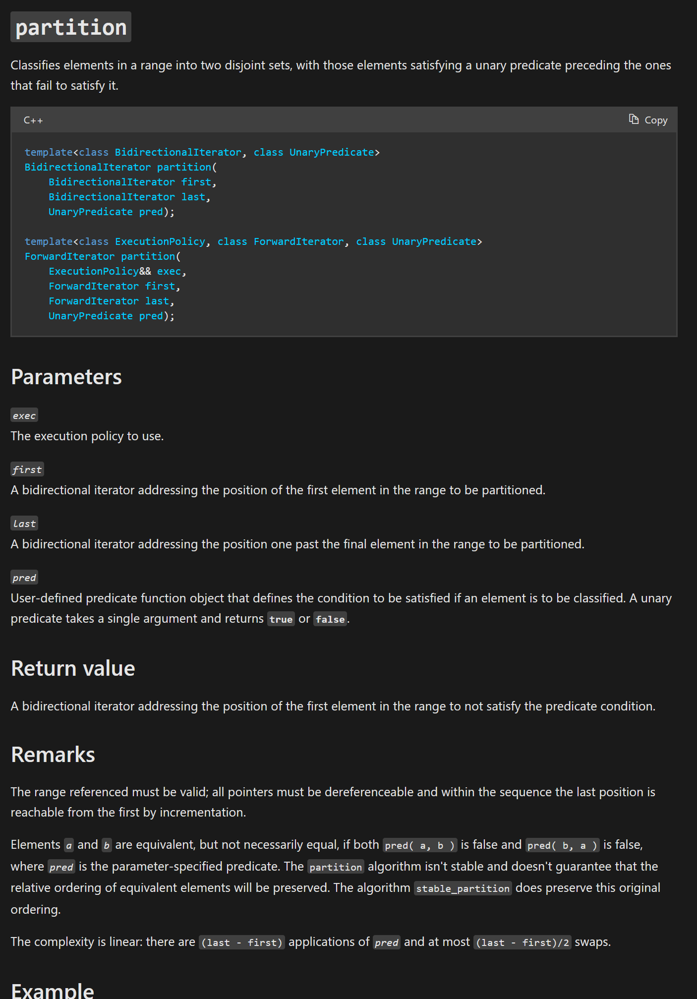Click the Return value heading
Screen dimensions: 697x999
click(x=73, y=668)
